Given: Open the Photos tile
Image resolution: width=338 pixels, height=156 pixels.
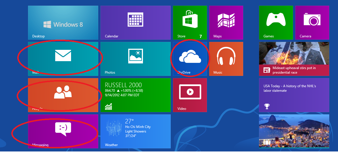Looking at the screenshot, I should (x=135, y=59).
